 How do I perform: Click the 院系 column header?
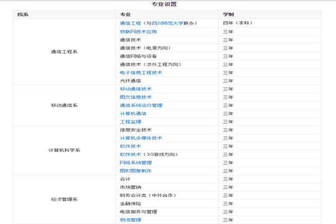22,13
